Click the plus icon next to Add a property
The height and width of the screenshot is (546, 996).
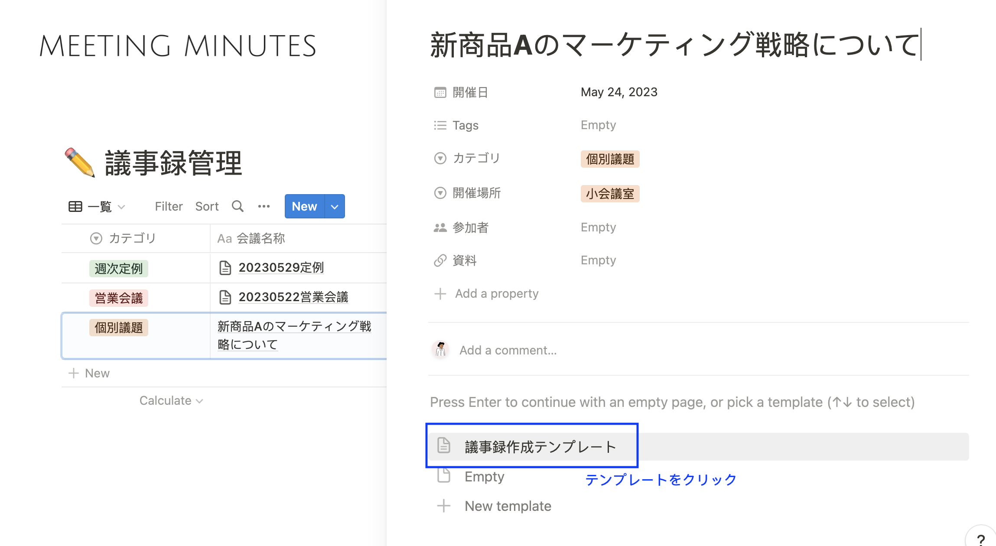[440, 294]
